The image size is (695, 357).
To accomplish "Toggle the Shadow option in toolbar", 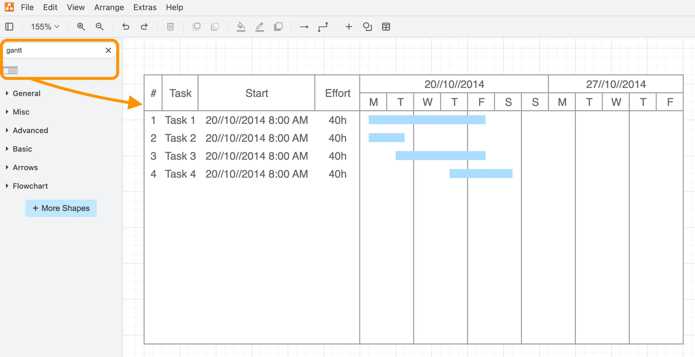I will pos(278,27).
